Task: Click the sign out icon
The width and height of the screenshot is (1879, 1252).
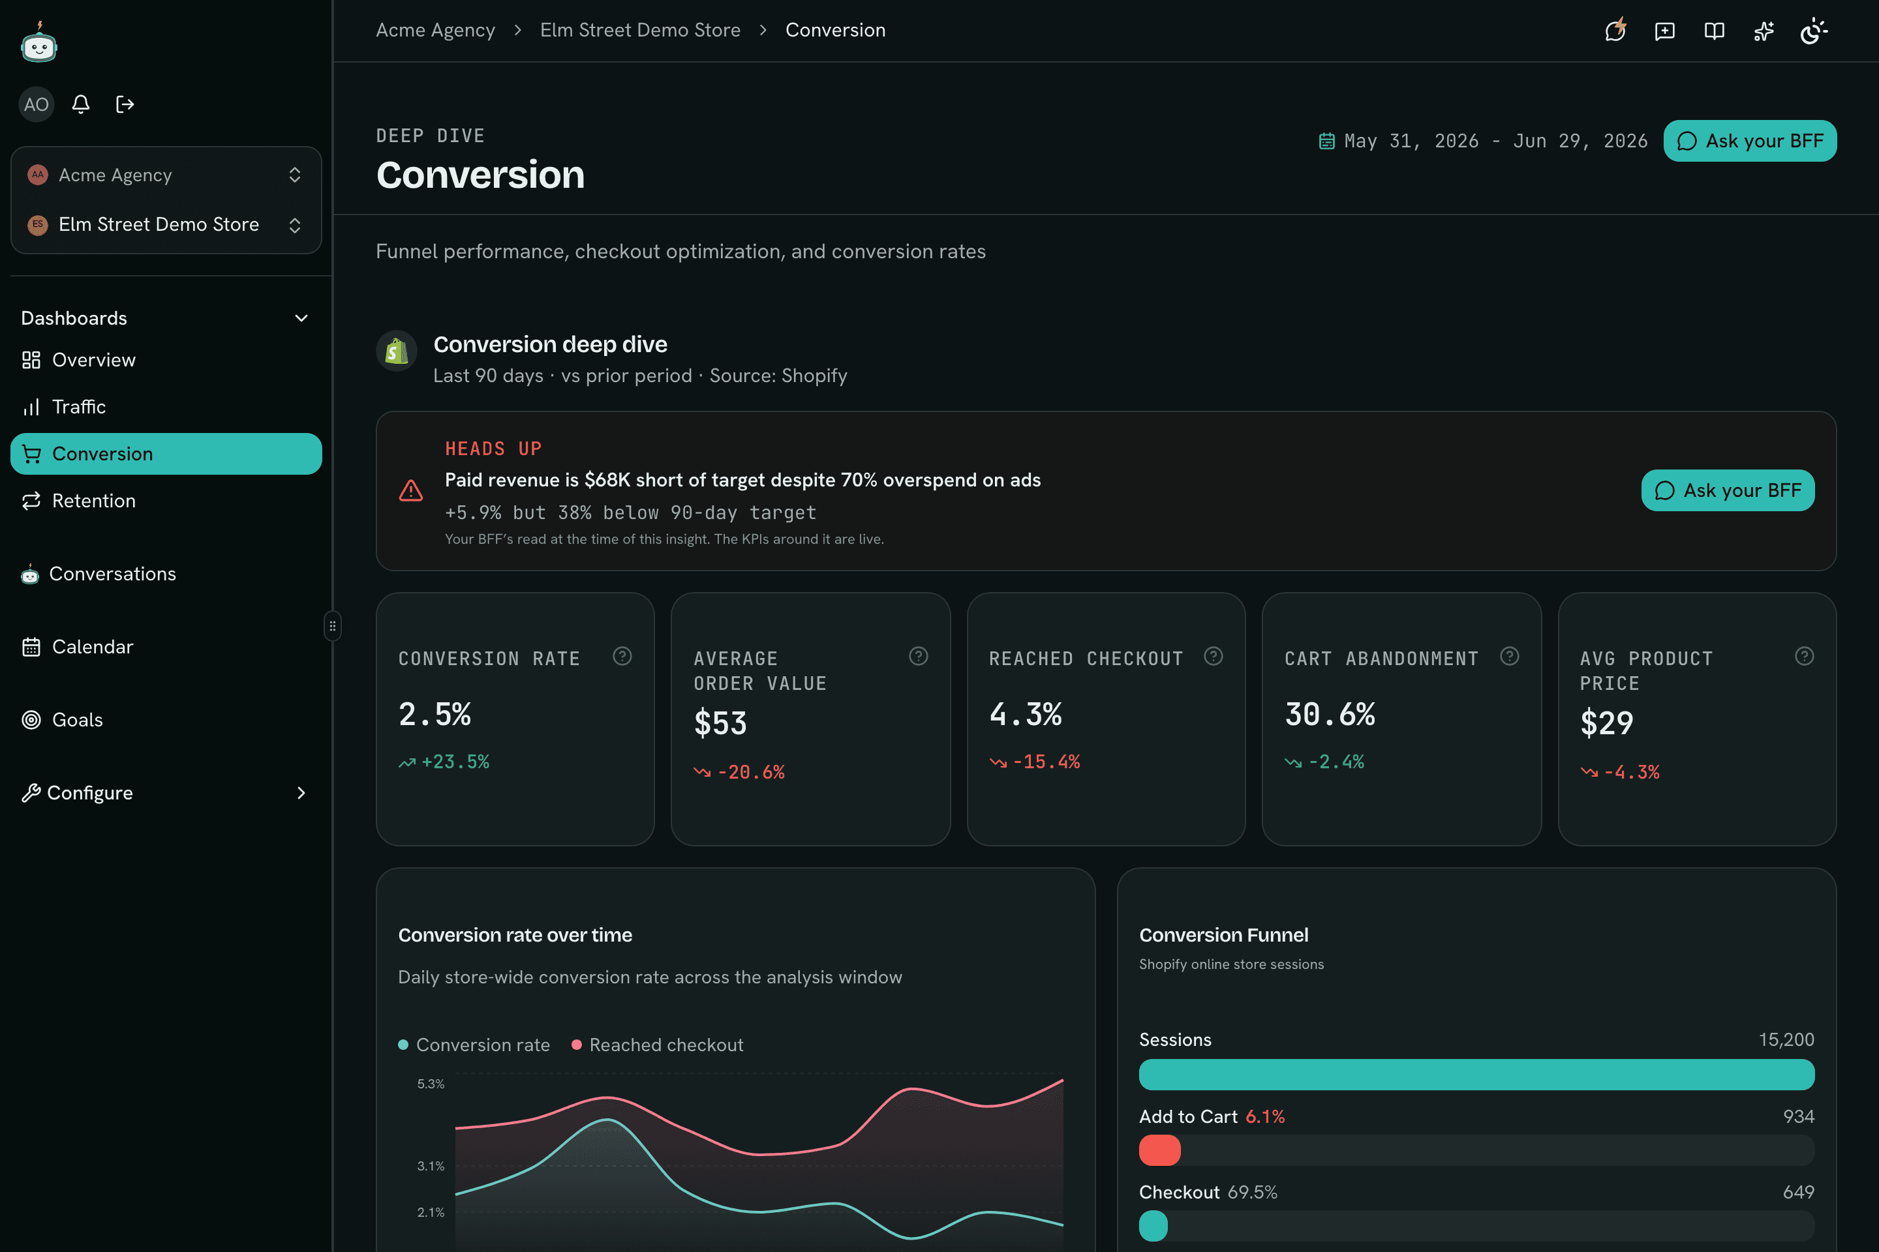Action: pyautogui.click(x=125, y=104)
